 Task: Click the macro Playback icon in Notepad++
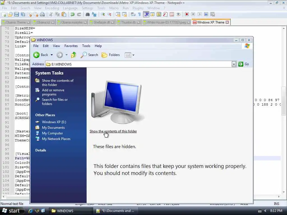[200, 14]
